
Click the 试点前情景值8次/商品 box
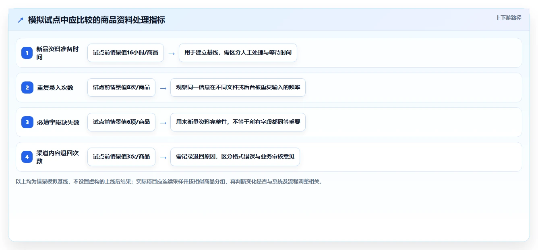point(121,87)
